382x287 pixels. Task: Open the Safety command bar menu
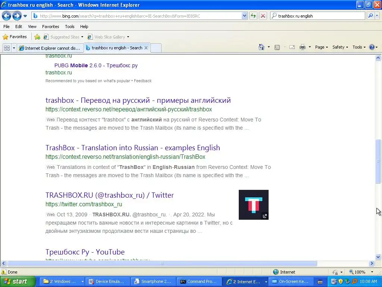[x=340, y=47]
